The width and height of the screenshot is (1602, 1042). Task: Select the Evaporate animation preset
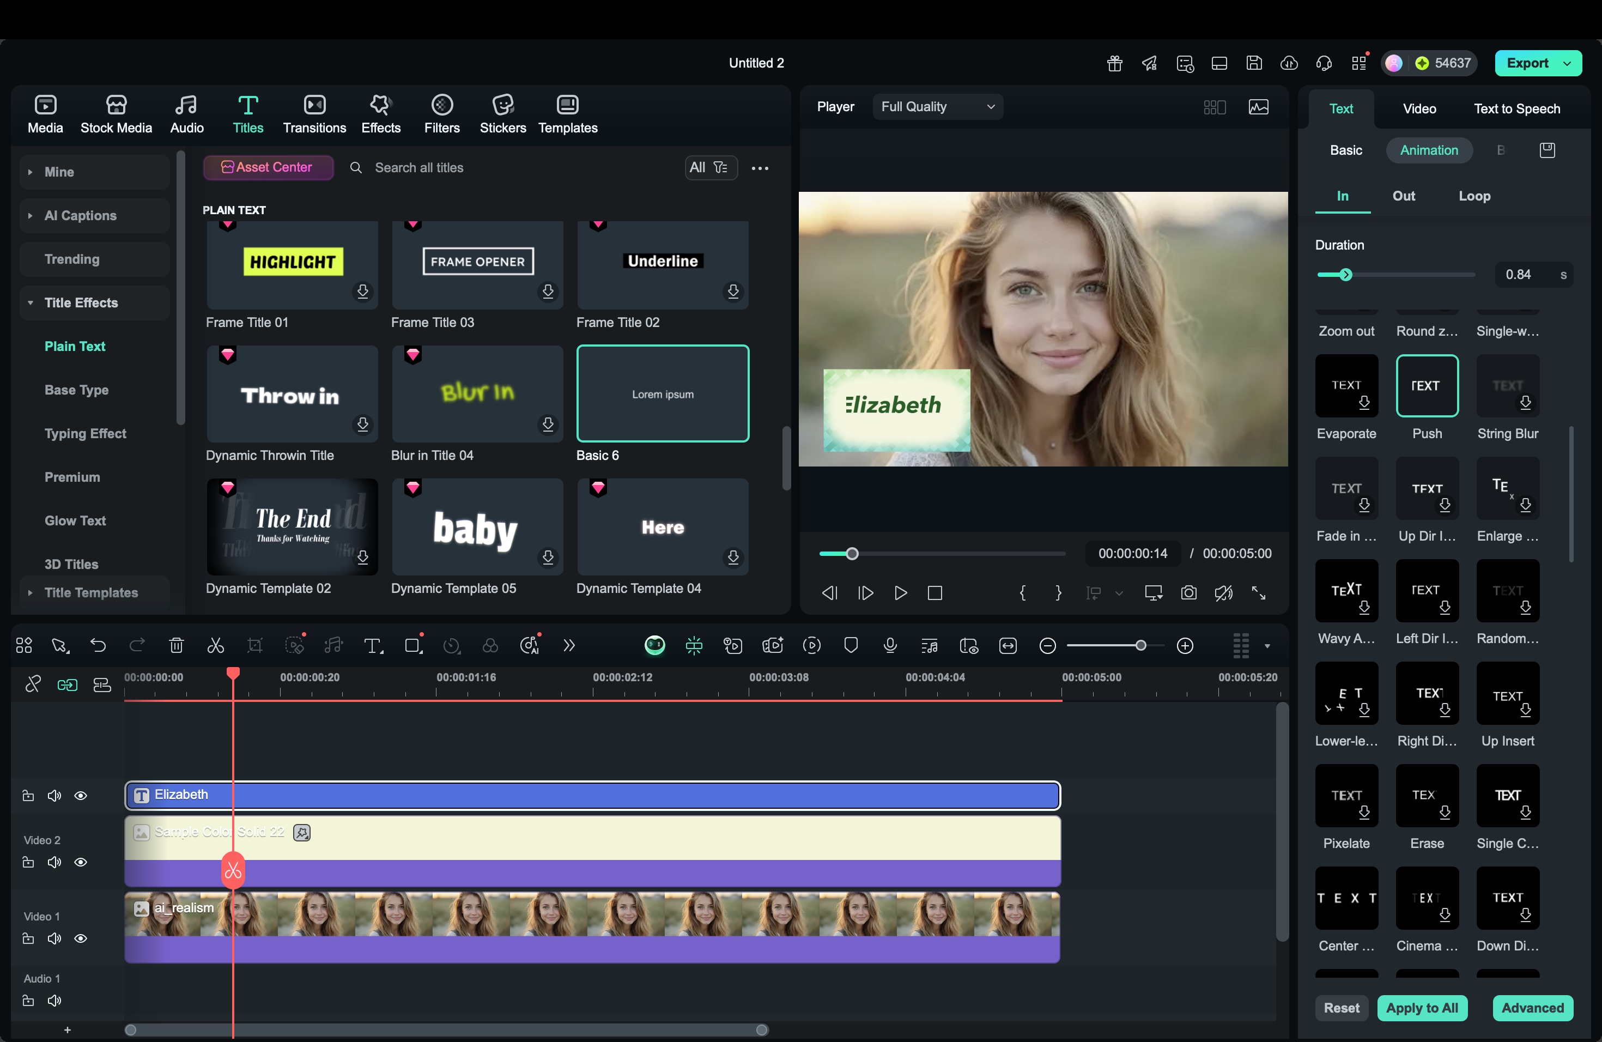tap(1346, 386)
